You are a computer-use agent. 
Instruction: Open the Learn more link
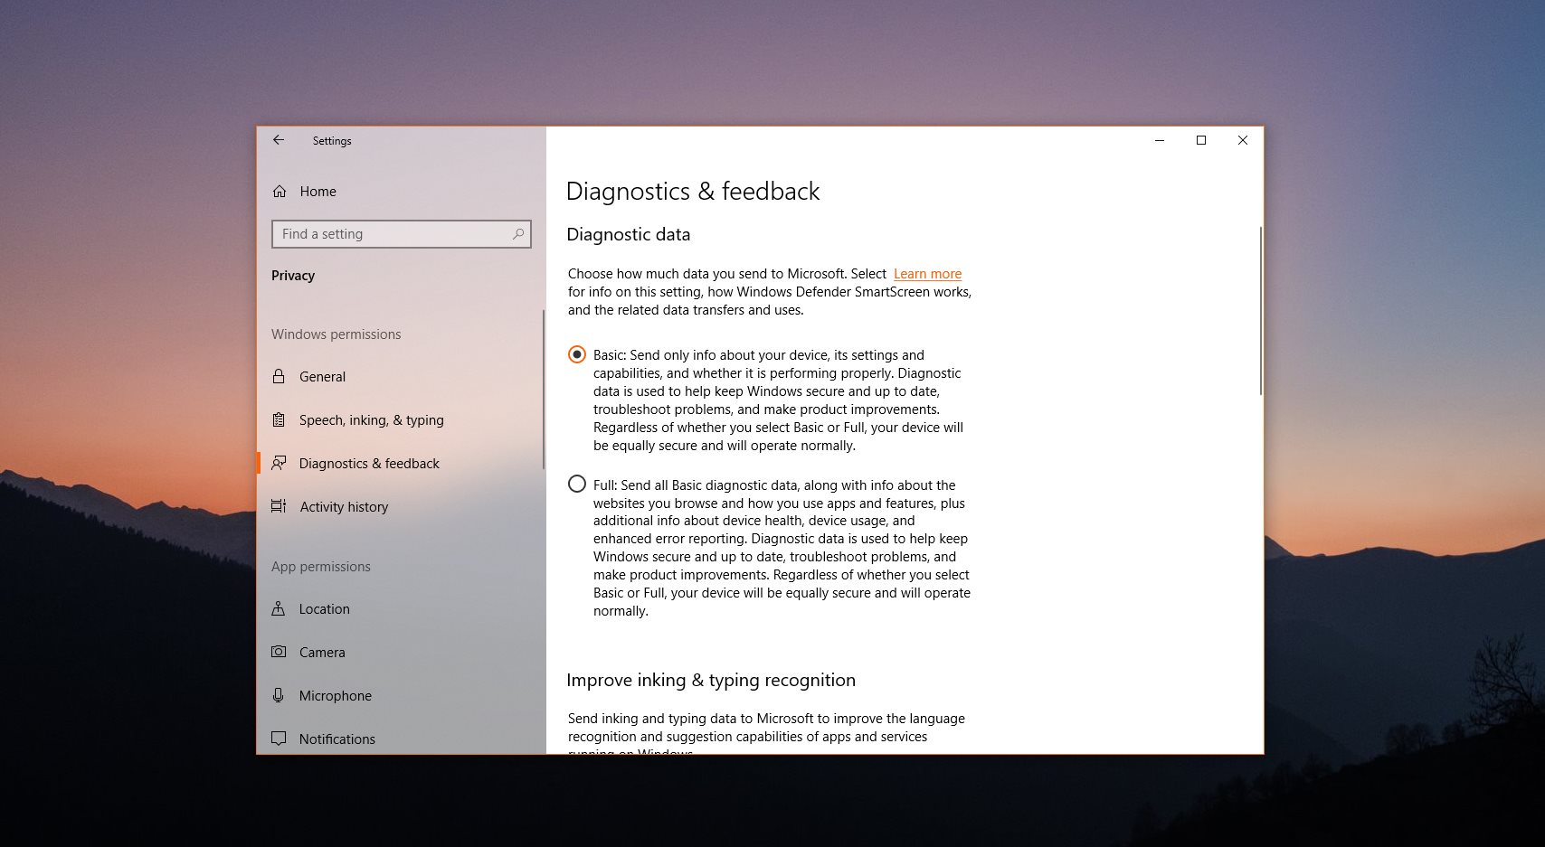click(x=927, y=274)
